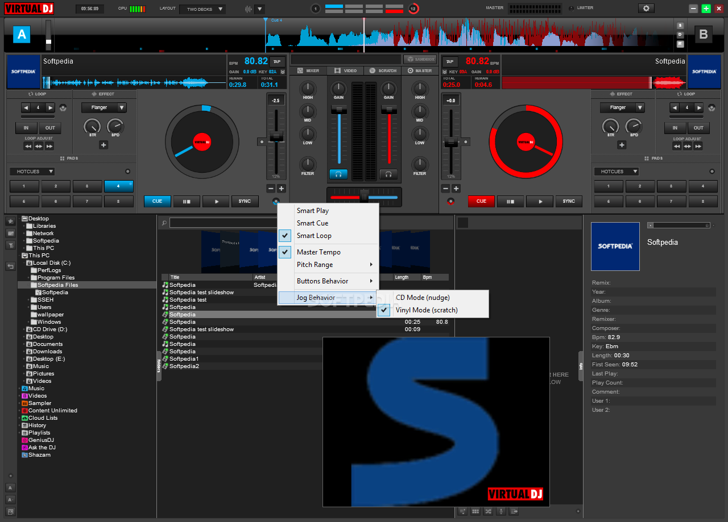Click the filter funnel icon in browser sidebar
This screenshot has width=728, height=522.
tap(10, 245)
